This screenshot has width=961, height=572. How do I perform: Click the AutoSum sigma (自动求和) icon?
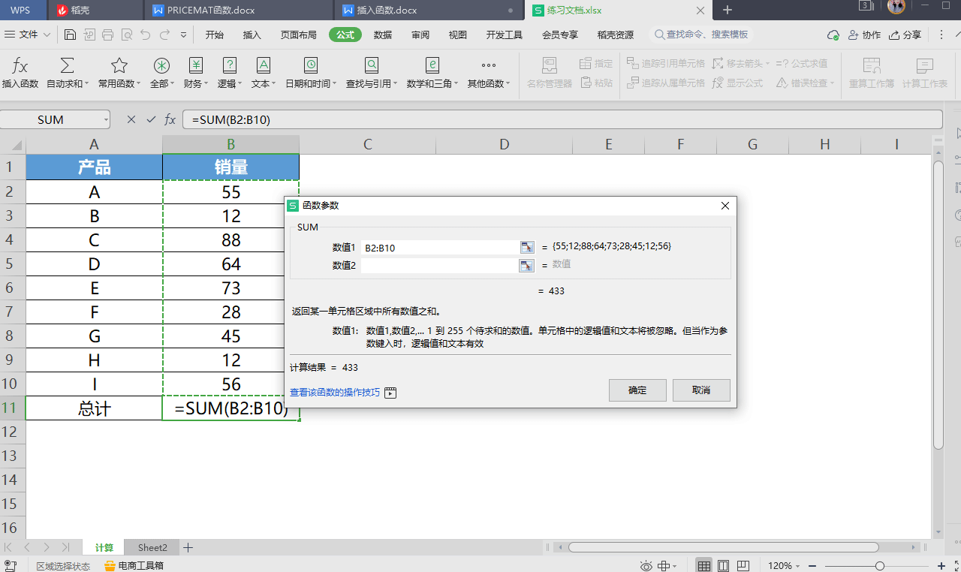67,65
